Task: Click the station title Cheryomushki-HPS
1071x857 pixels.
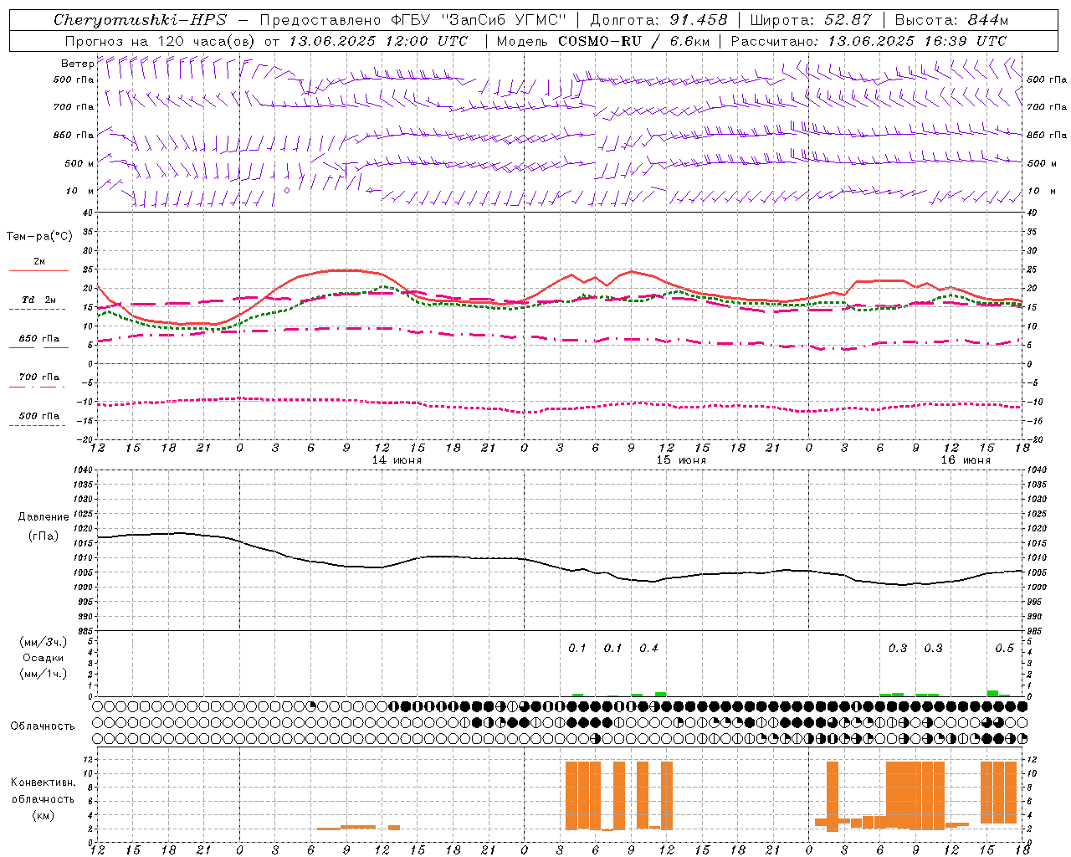Action: [140, 20]
